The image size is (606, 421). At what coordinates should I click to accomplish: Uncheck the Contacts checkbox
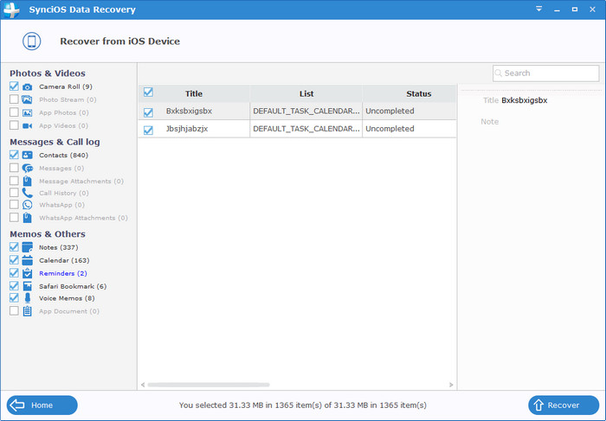[14, 155]
